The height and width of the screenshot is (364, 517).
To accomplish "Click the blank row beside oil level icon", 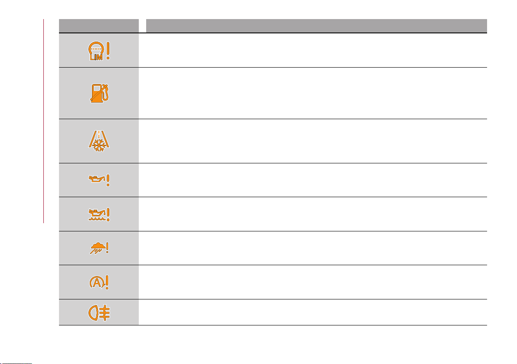I will [x=313, y=214].
